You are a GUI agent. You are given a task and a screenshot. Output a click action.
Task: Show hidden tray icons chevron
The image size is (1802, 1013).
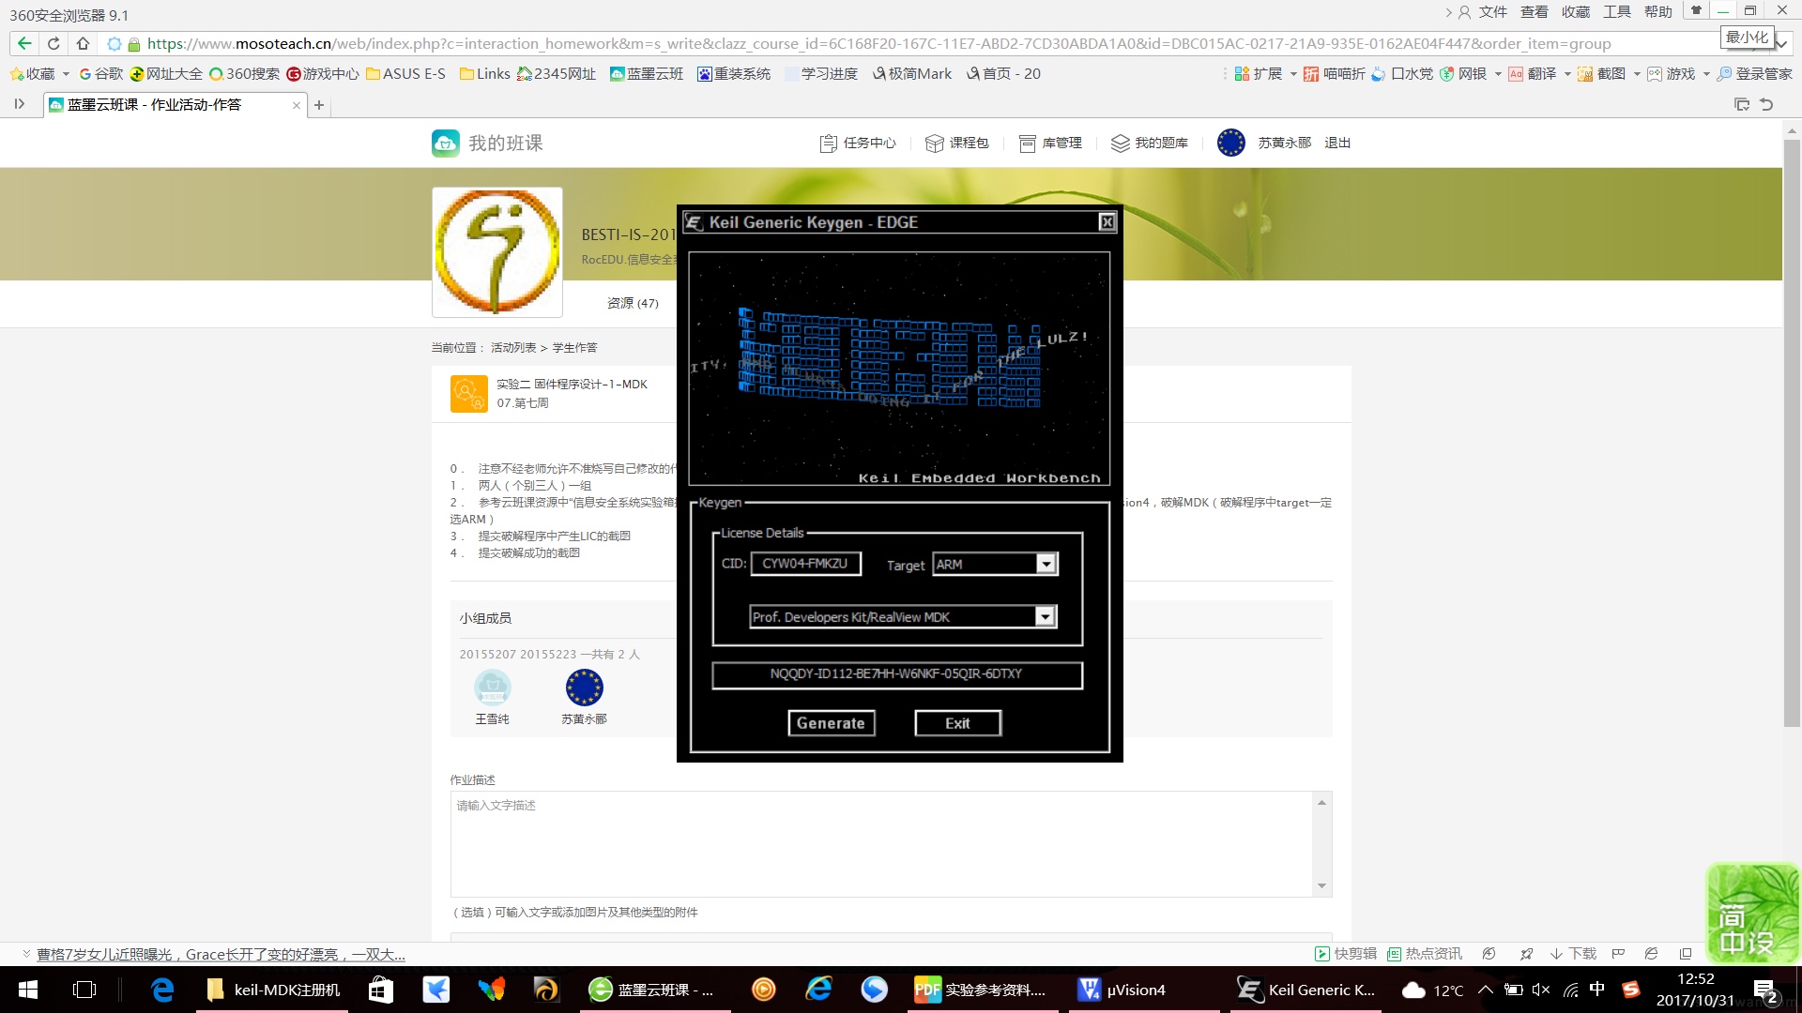click(x=1485, y=990)
